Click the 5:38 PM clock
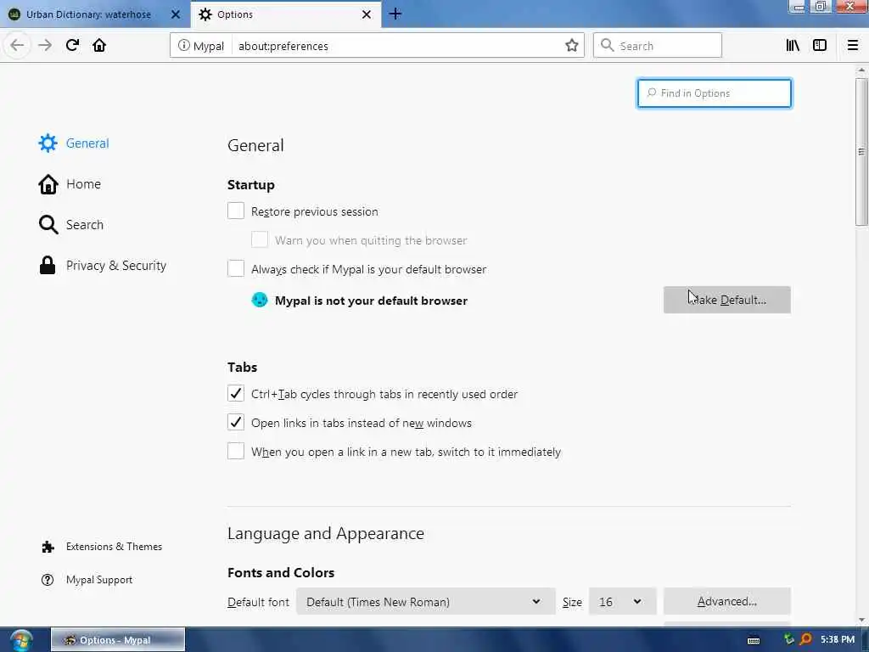 838,639
